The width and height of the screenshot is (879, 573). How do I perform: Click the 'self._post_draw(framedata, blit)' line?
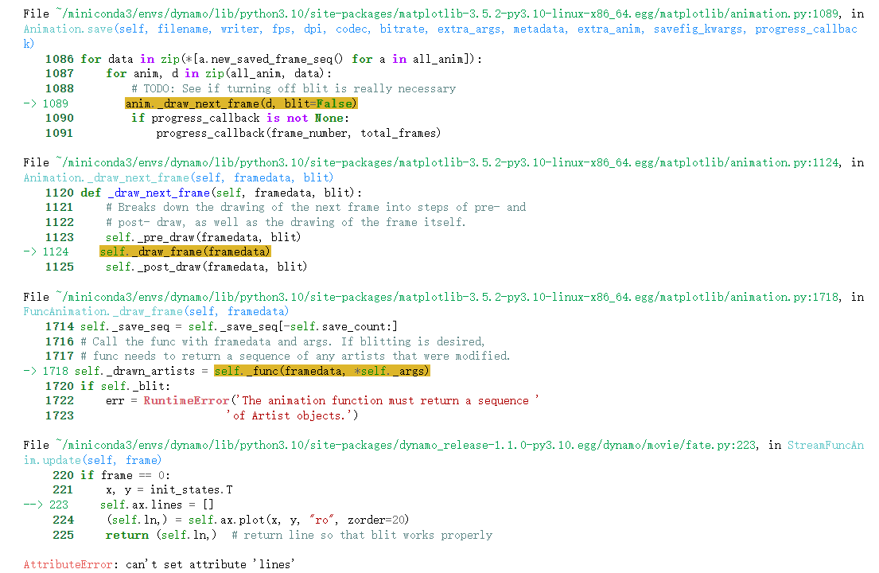point(206,267)
